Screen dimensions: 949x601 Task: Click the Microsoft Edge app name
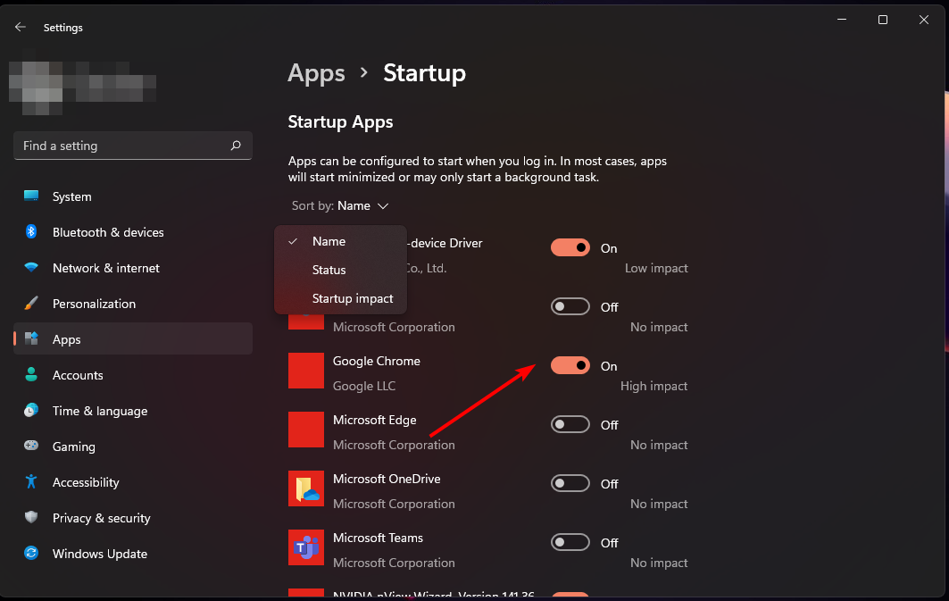tap(375, 420)
